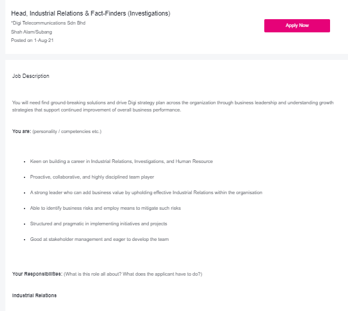348x311 pixels.
Task: Click the Proactive, collaborative team player bullet
Action: click(x=92, y=177)
